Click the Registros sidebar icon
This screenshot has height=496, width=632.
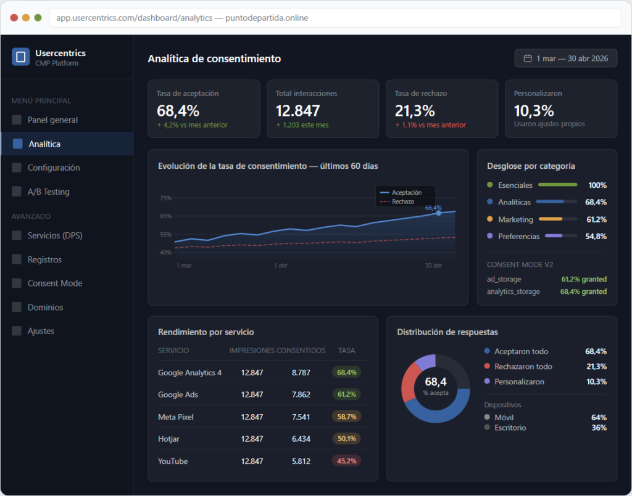(x=16, y=259)
